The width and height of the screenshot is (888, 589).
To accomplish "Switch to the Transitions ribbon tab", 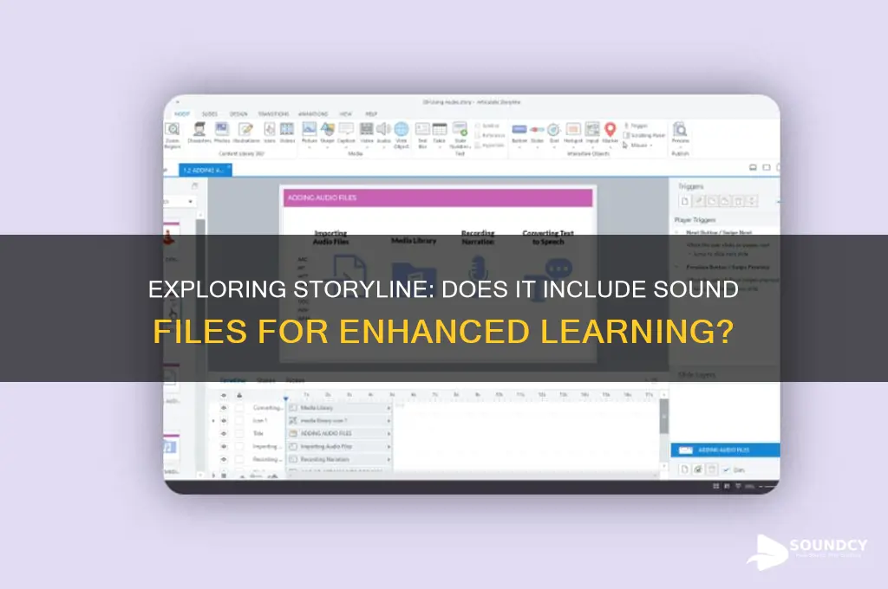I will [x=273, y=113].
